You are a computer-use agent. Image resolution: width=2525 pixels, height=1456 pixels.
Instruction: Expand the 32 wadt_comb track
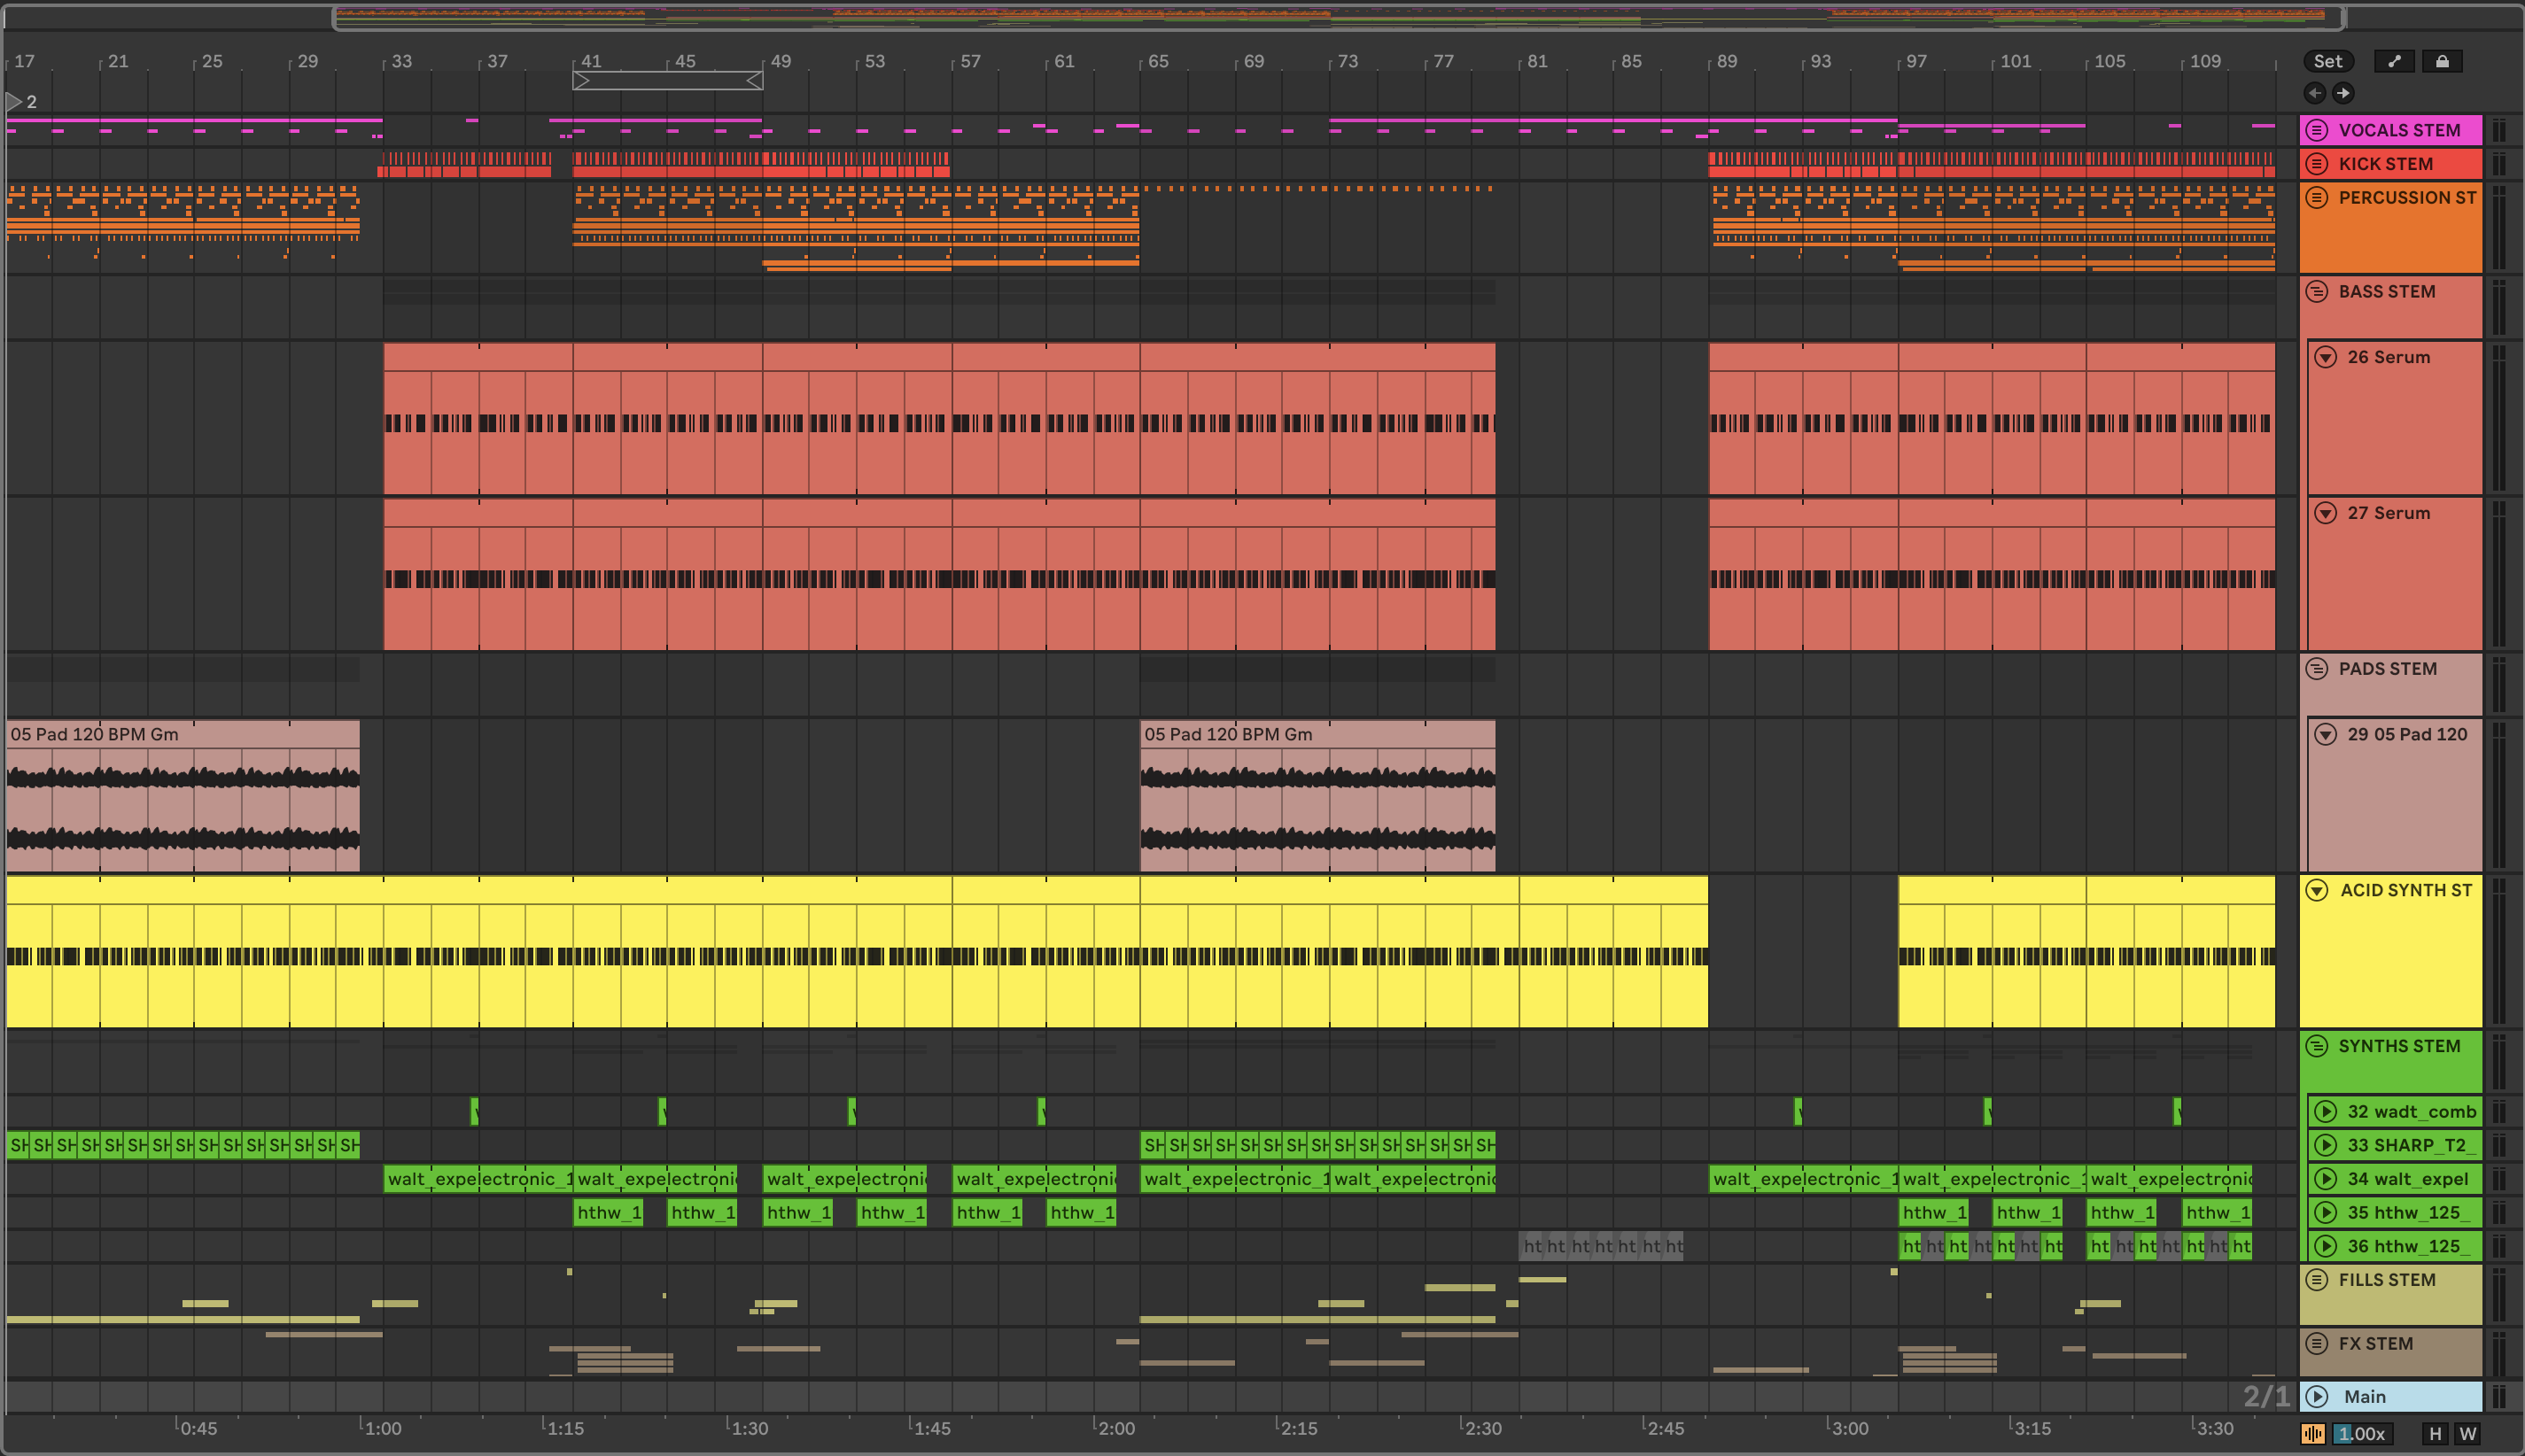(2326, 1111)
